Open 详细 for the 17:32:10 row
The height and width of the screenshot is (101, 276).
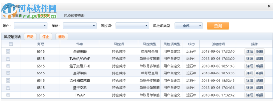[x=249, y=52]
